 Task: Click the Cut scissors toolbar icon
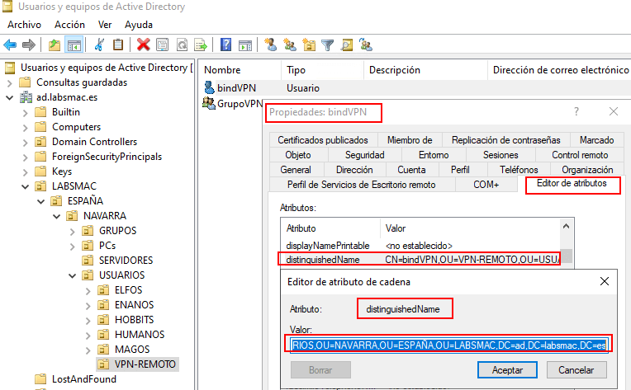(99, 45)
